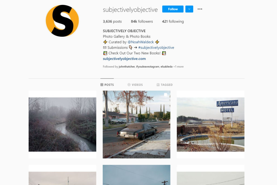Screen dimensions: 277x185
Task: Open the three-dot options menu
Action: pos(200,9)
